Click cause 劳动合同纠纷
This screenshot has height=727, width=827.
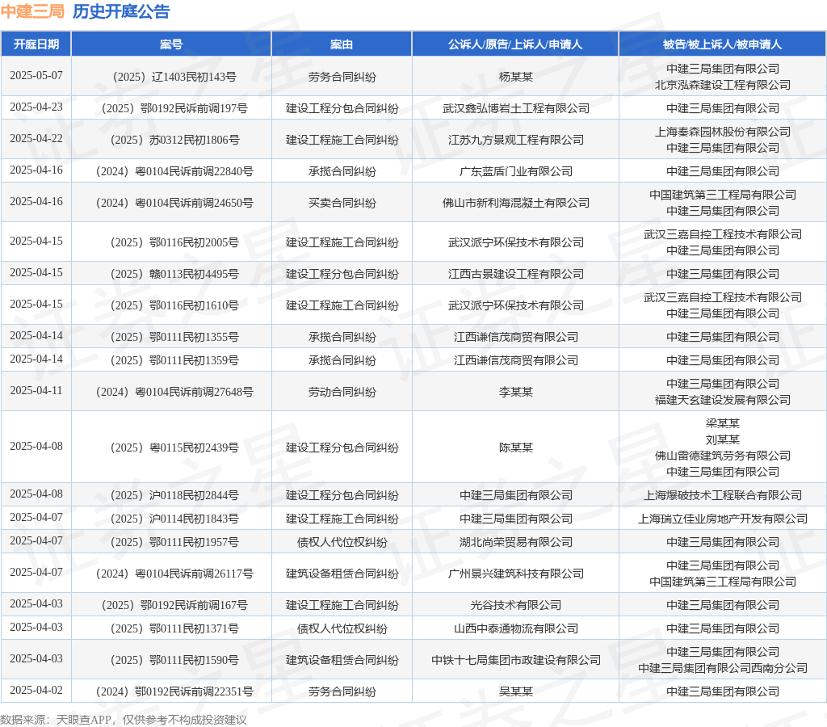(x=342, y=392)
